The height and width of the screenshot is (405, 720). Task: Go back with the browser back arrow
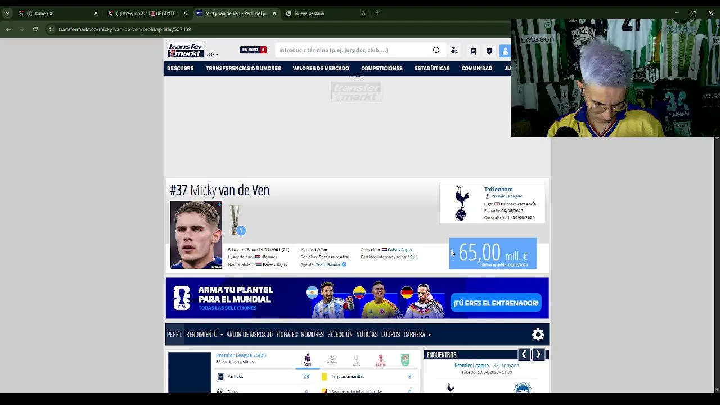pos(8,29)
